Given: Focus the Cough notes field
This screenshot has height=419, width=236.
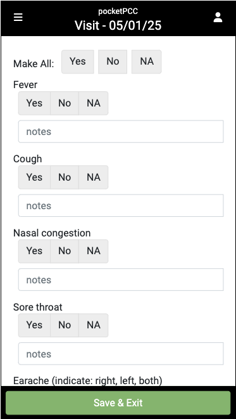Looking at the screenshot, I should (x=121, y=205).
